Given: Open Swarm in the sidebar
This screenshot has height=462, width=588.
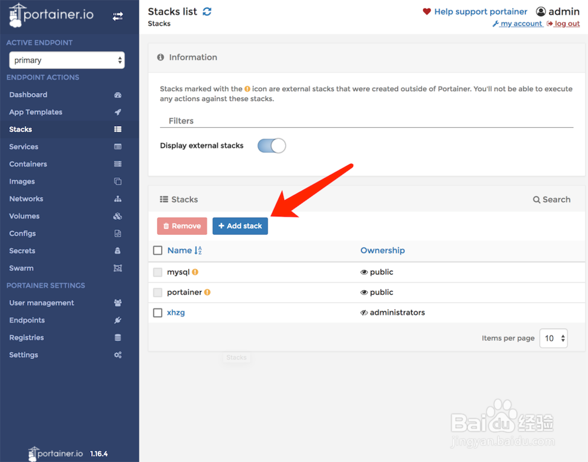Looking at the screenshot, I should click(x=21, y=268).
